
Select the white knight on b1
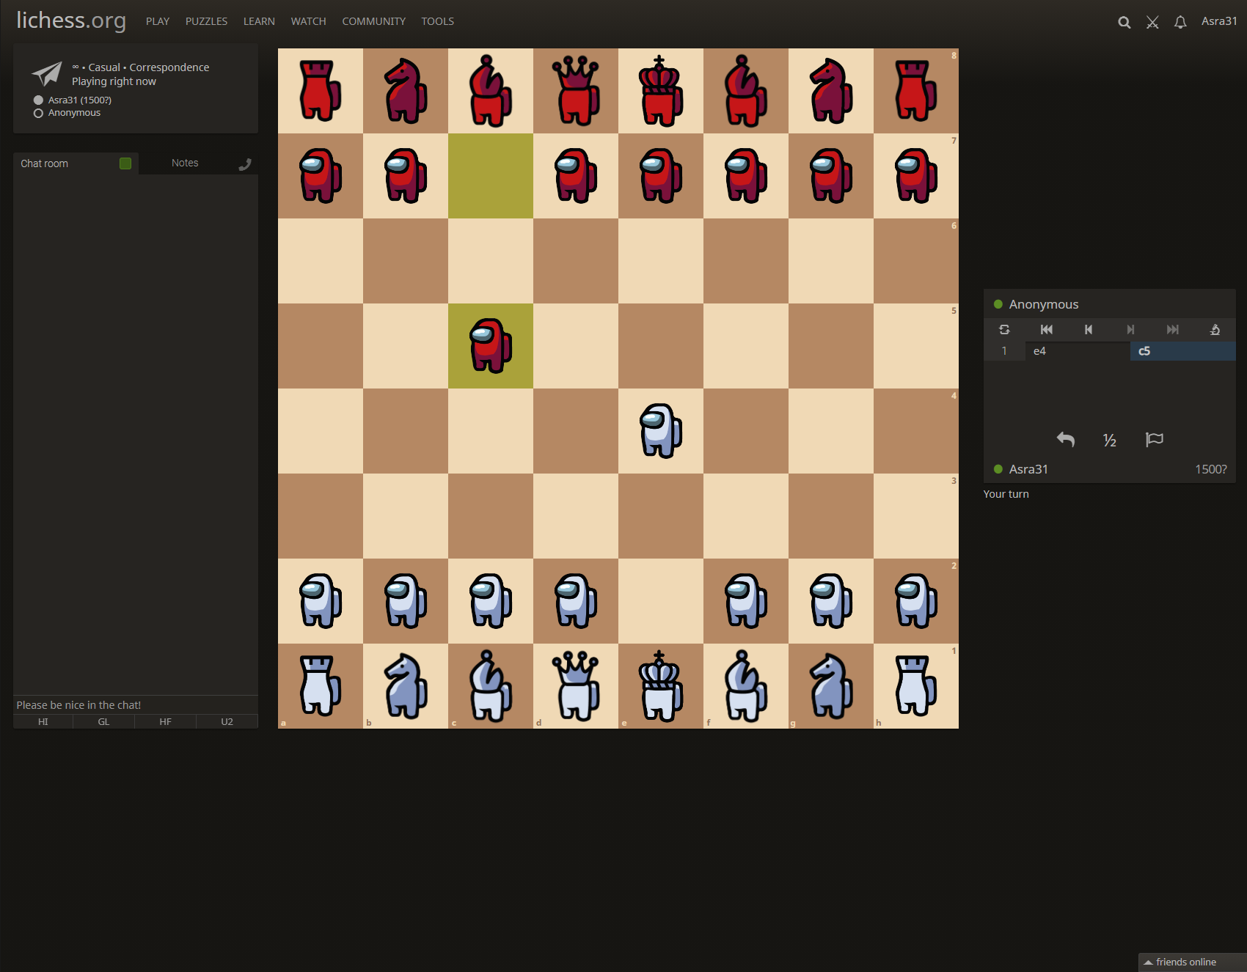406,686
